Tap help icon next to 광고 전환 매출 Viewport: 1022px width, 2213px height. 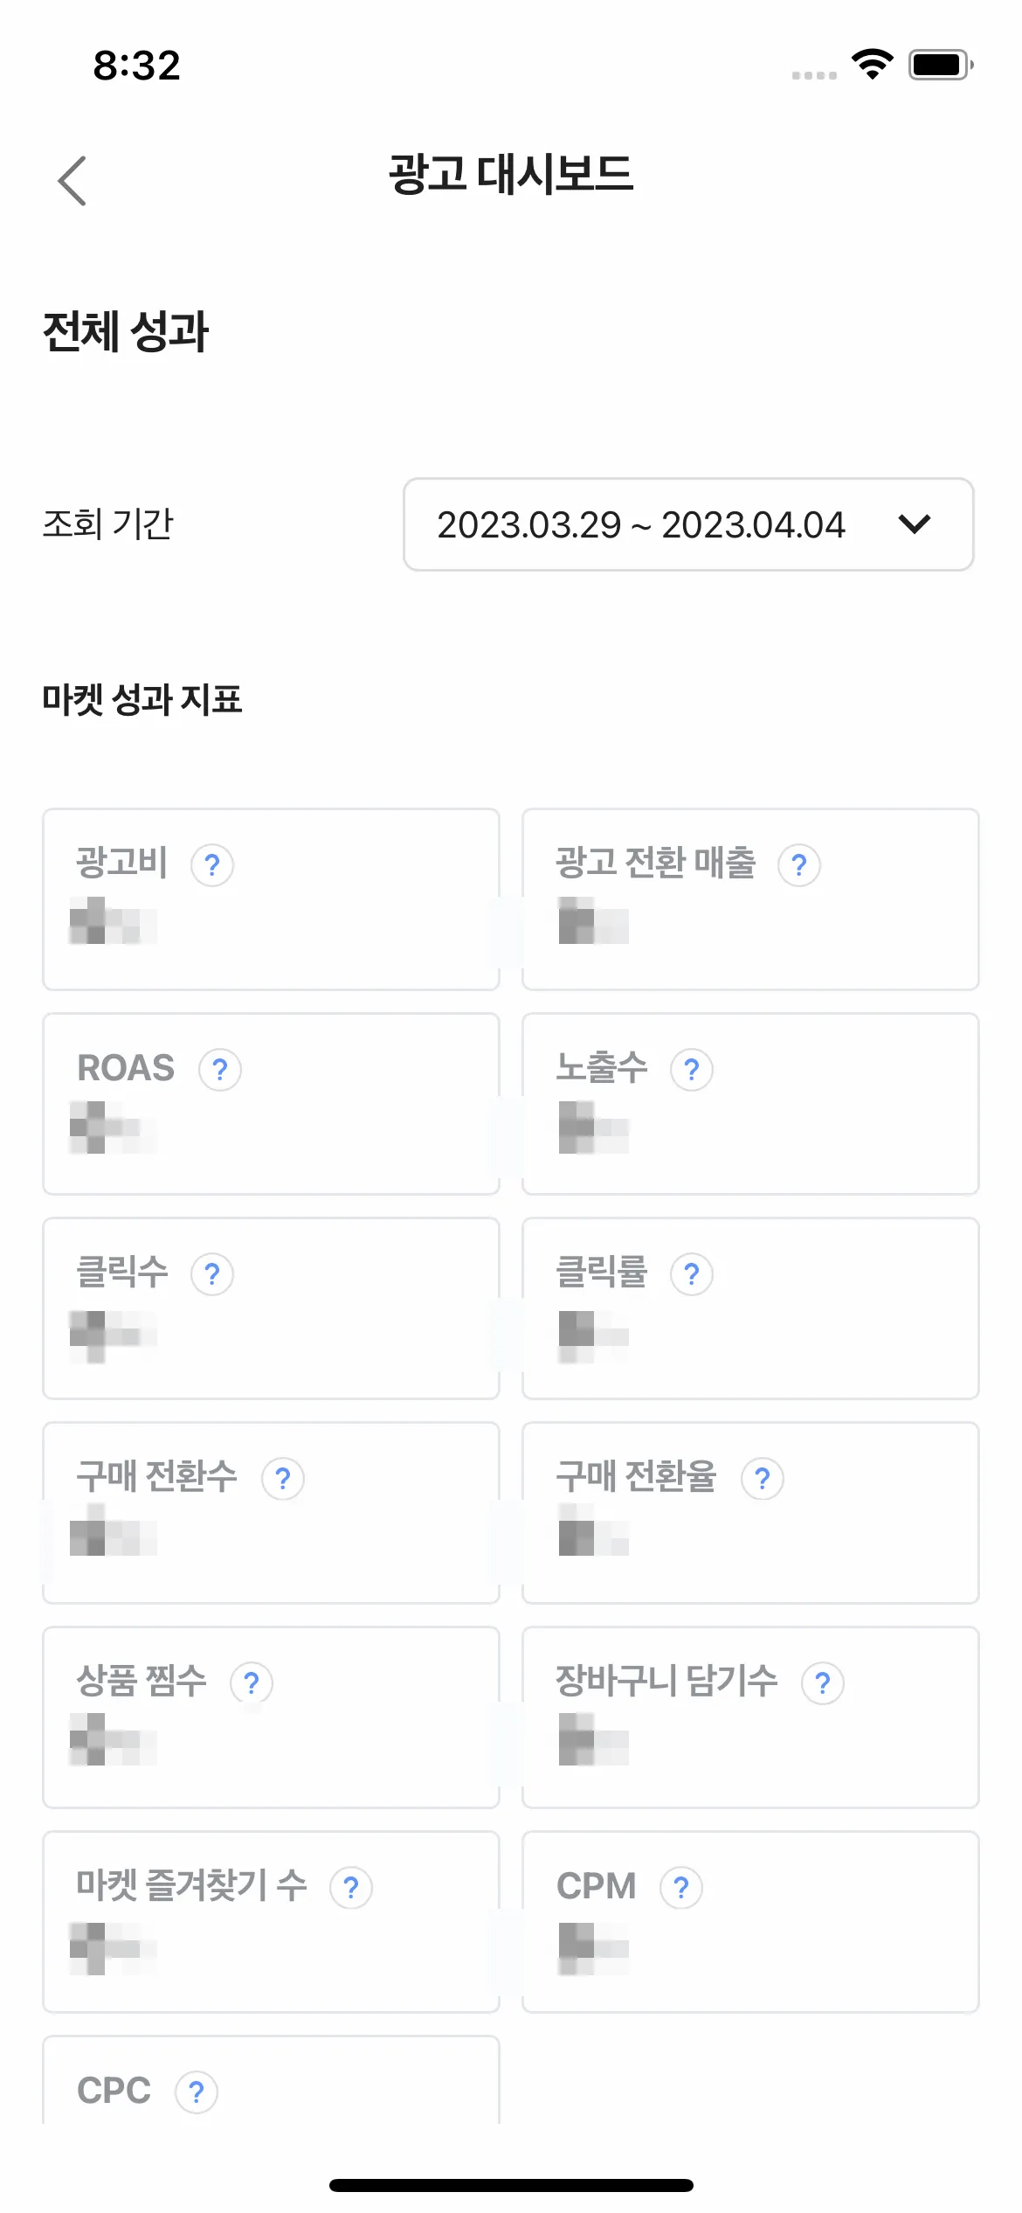[x=799, y=865]
